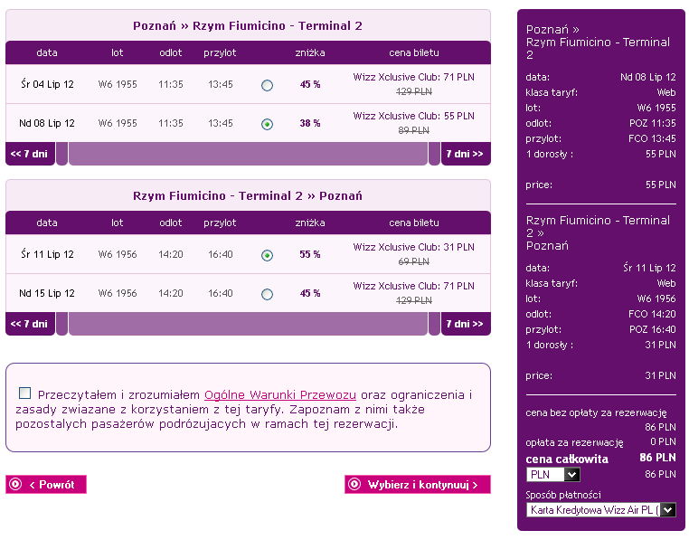Click the 69 PLN struck-through price

(414, 261)
